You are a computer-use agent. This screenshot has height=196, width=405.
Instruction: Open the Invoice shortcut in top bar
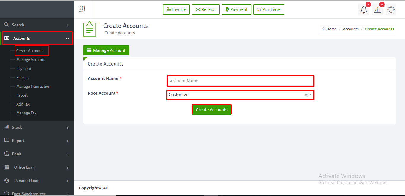coord(176,9)
